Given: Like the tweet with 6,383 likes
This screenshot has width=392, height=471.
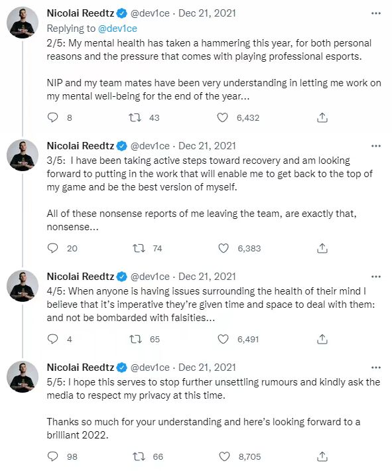Looking at the screenshot, I should 223,248.
